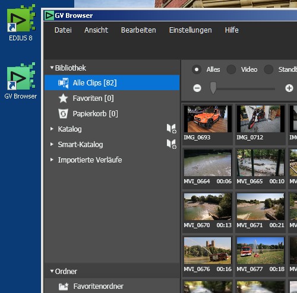Expand the Importierte Verläufe node
297x293 pixels.
click(52, 160)
